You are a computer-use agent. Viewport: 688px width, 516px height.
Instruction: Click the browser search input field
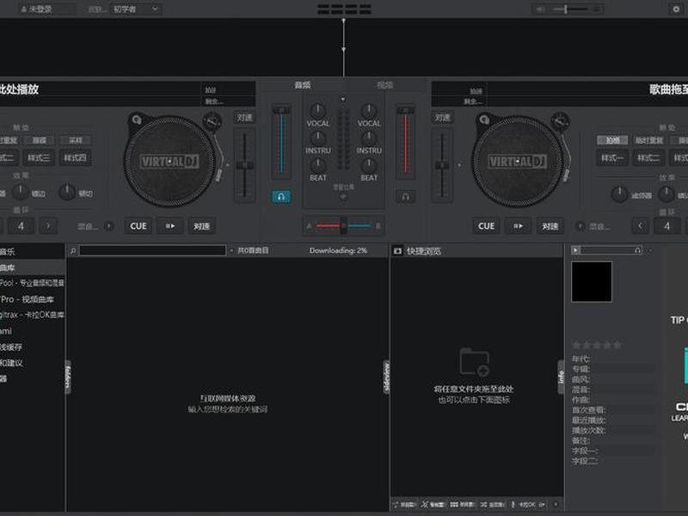point(152,250)
